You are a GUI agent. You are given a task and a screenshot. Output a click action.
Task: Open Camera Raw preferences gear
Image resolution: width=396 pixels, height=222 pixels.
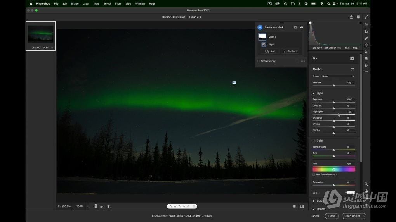358,17
